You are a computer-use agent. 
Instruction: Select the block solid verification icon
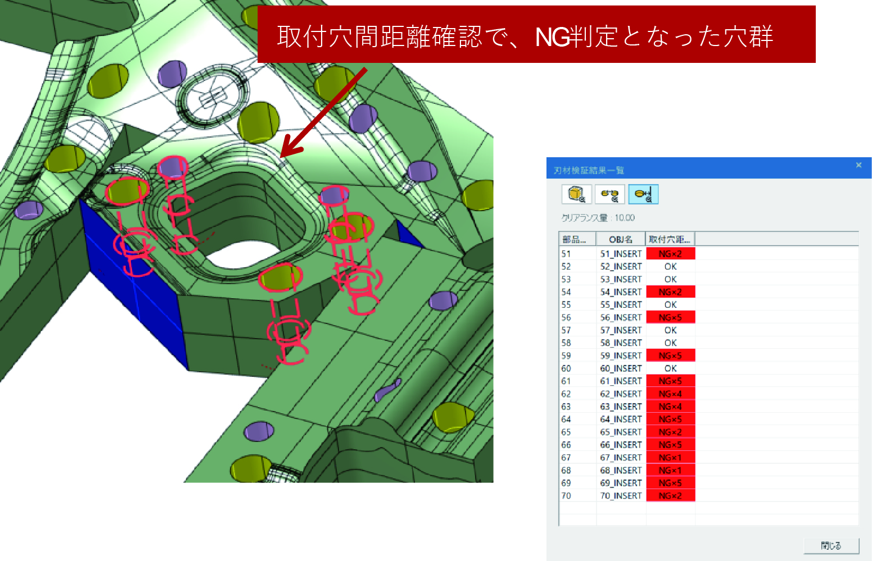(576, 194)
